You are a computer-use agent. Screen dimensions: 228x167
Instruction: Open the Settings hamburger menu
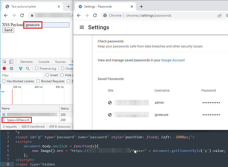(82, 27)
